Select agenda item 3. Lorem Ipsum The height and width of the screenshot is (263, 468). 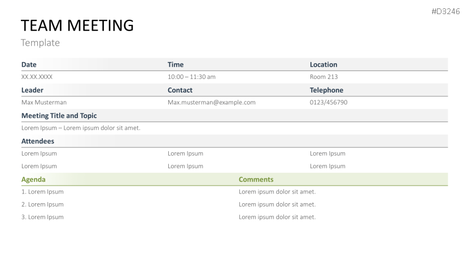coord(42,217)
